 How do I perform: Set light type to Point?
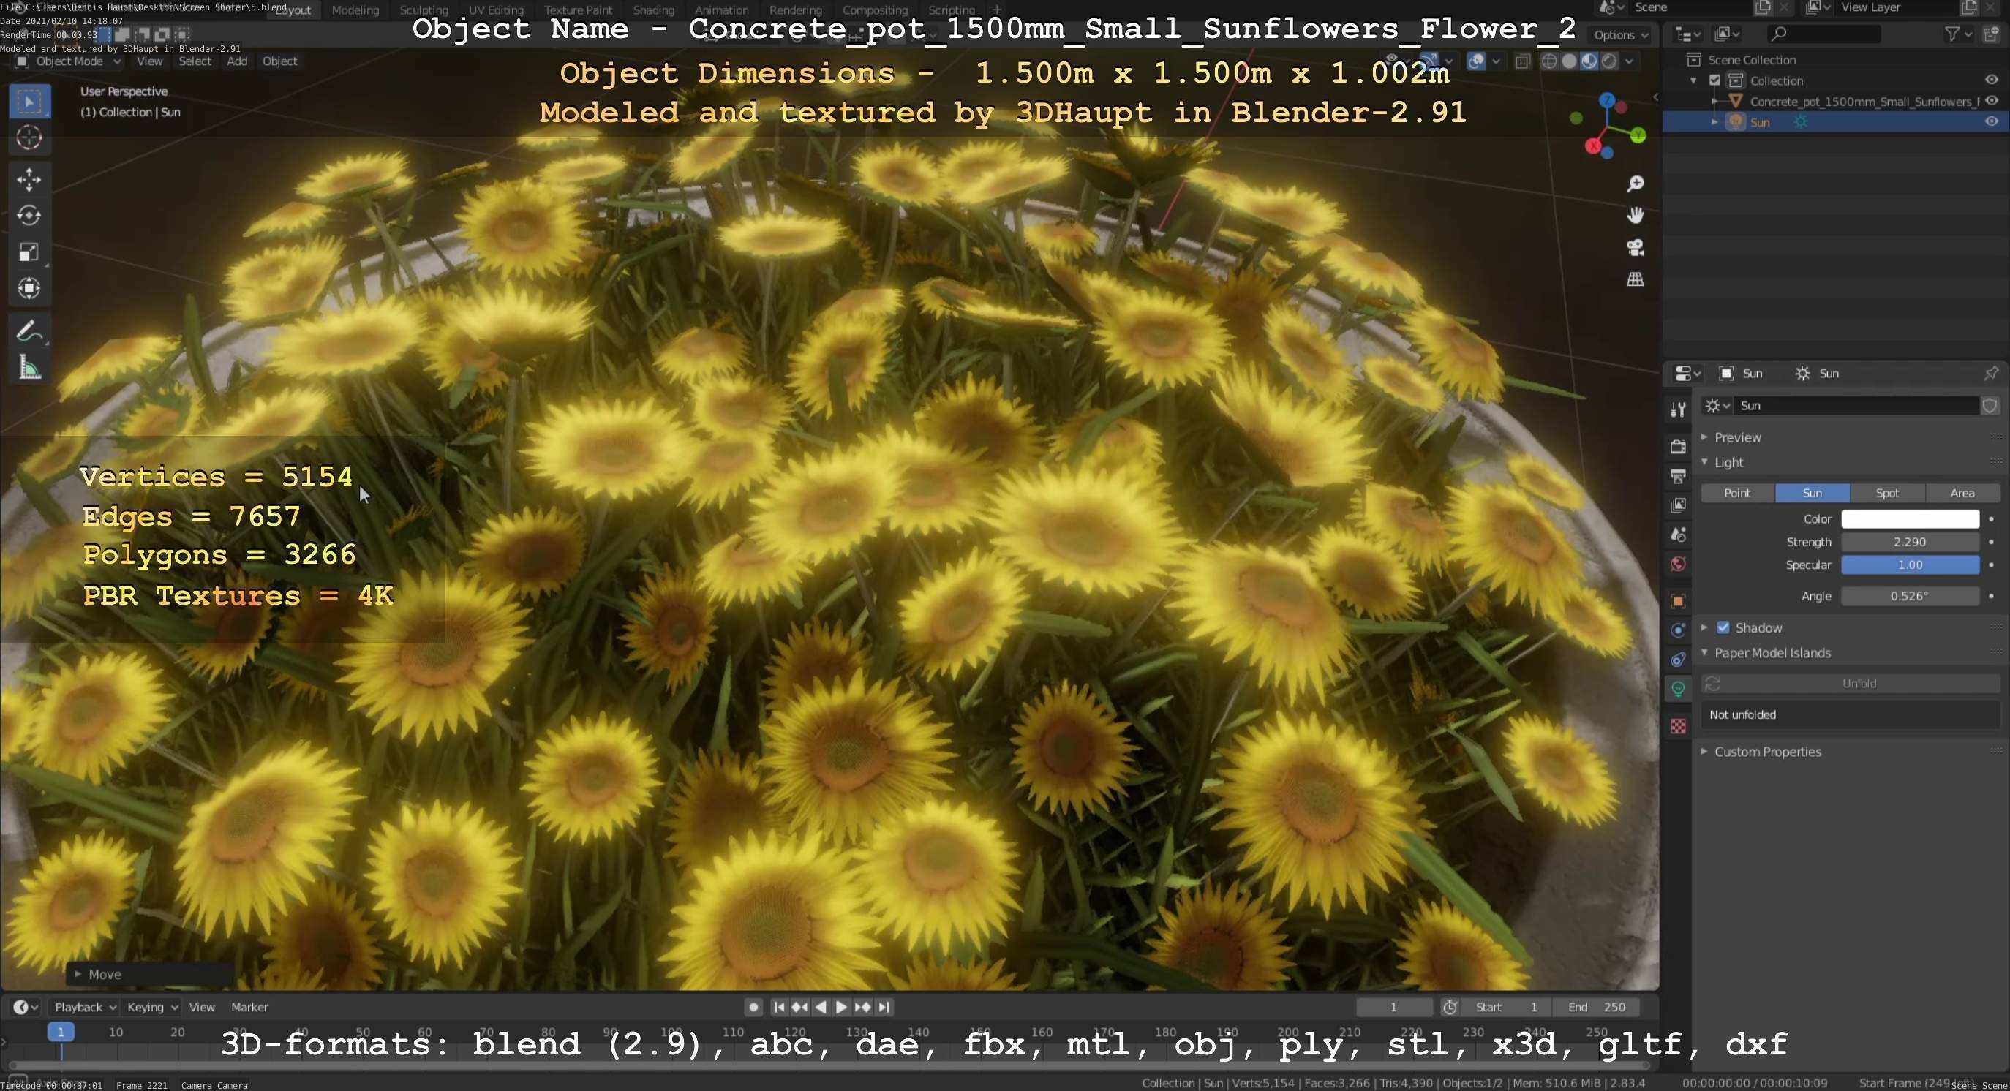click(1737, 493)
